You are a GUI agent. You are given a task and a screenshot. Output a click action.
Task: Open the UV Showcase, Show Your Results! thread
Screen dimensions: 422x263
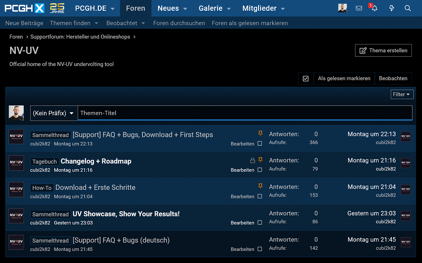tap(126, 214)
